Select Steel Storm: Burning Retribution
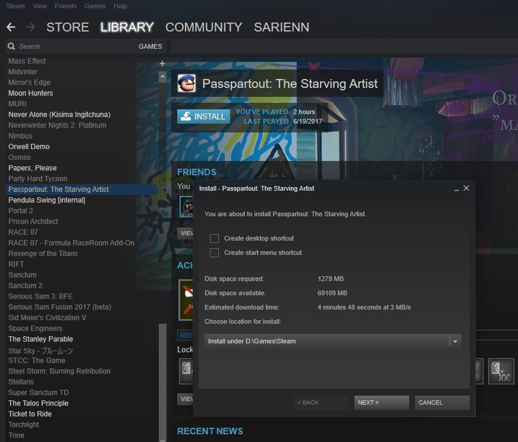Viewport: 518px width, 442px height. tap(59, 371)
